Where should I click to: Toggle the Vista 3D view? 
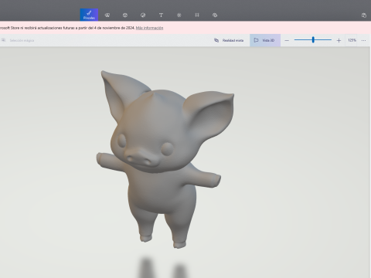(x=265, y=40)
